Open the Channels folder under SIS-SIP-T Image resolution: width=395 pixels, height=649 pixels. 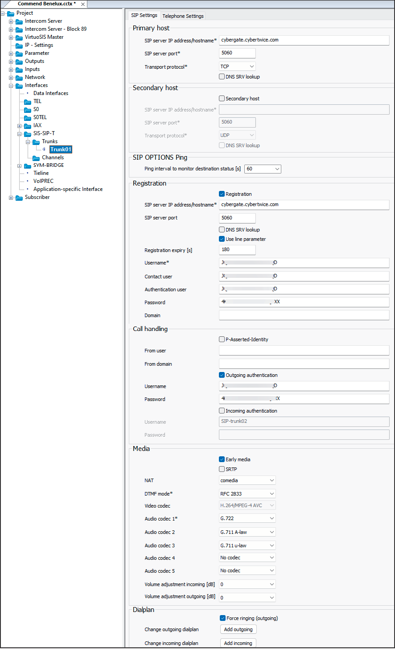[52, 157]
